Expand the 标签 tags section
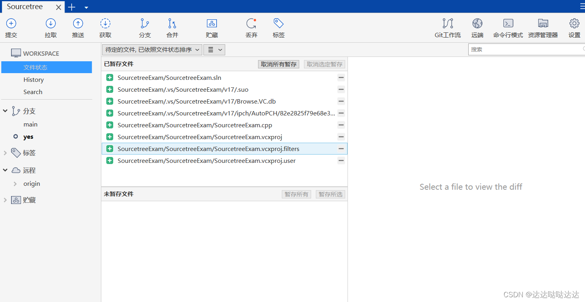Viewport: 585px width, 302px height. (5, 153)
